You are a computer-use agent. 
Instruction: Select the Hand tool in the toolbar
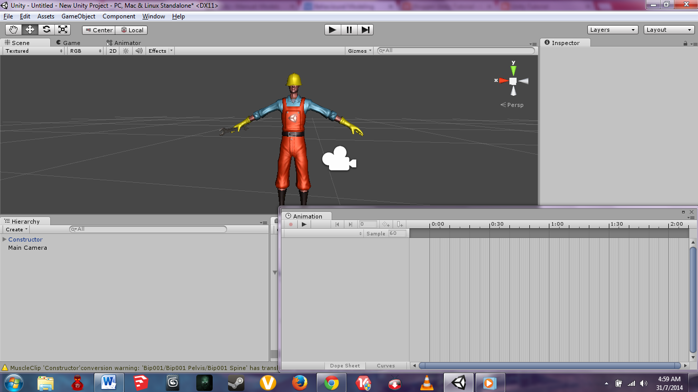pyautogui.click(x=13, y=29)
